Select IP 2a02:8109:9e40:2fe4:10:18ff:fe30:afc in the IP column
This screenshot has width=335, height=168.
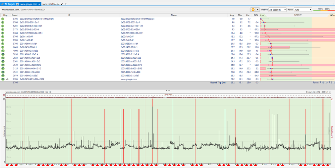37,19
